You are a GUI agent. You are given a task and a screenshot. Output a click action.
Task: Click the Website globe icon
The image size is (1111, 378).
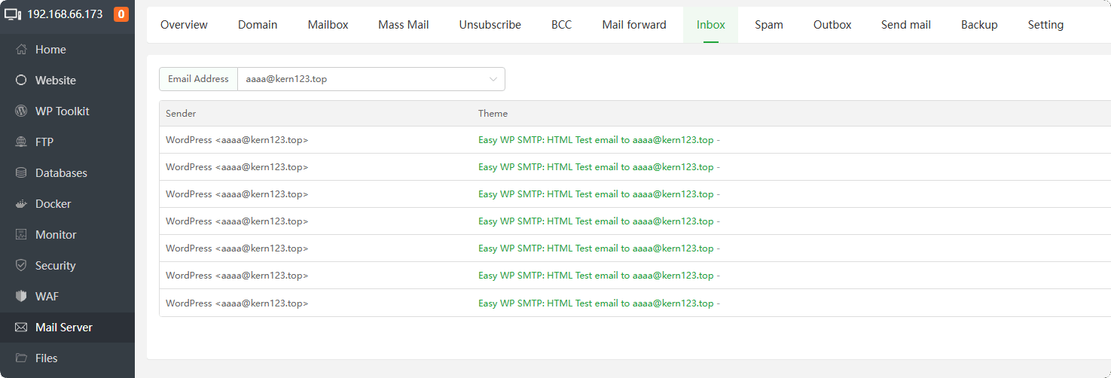coord(21,81)
